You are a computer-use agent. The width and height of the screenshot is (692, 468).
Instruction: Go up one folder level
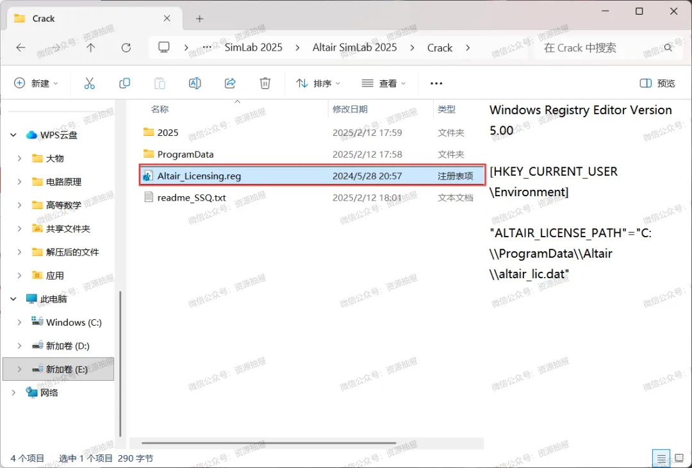tap(90, 47)
